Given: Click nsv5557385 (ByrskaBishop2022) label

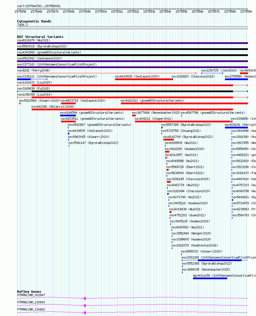Looking at the screenshot, I should [186, 125].
